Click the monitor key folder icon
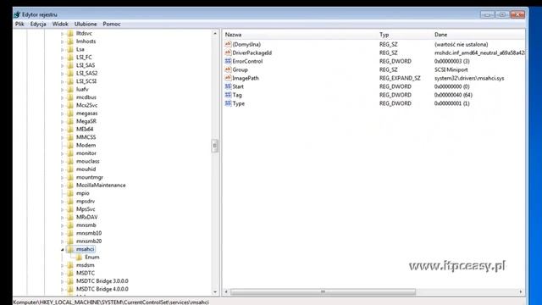This screenshot has height=305, width=542. (x=70, y=153)
